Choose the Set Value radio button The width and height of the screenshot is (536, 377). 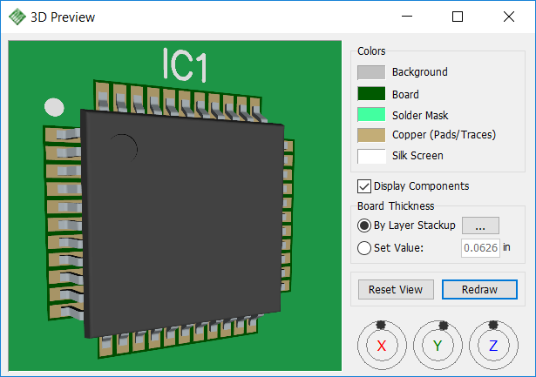click(x=364, y=248)
